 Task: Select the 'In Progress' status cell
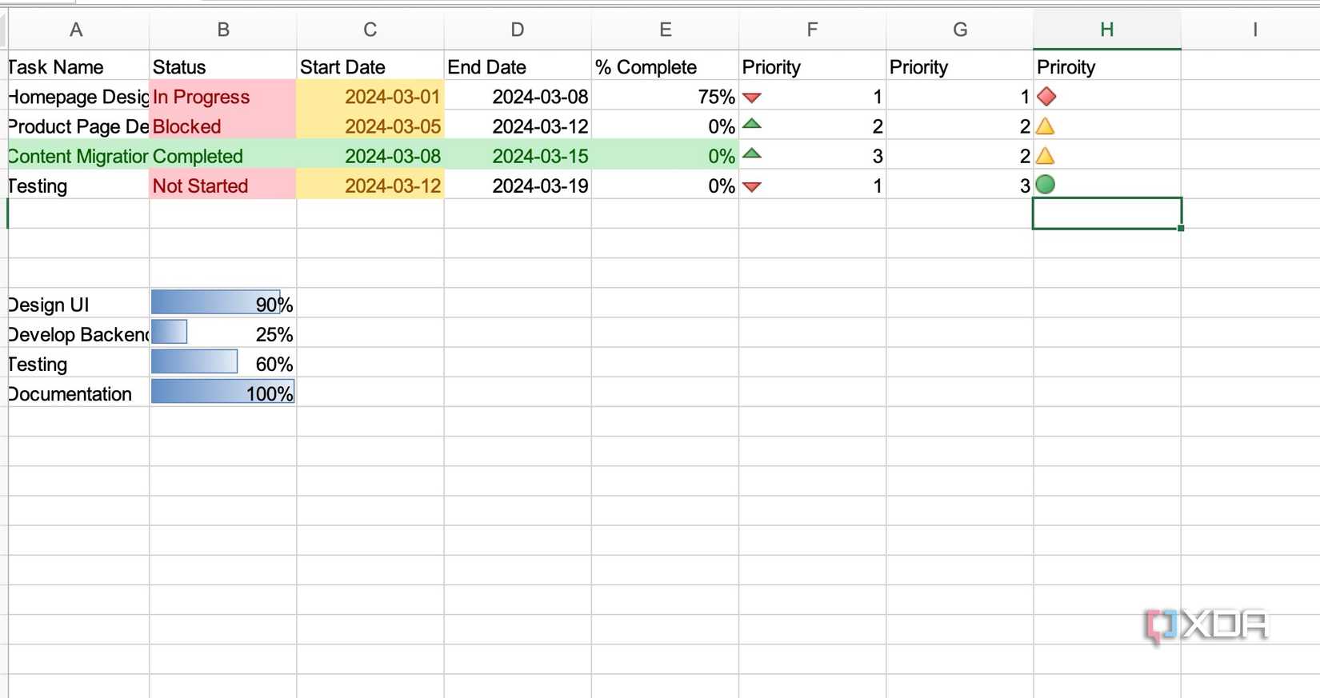(x=222, y=97)
